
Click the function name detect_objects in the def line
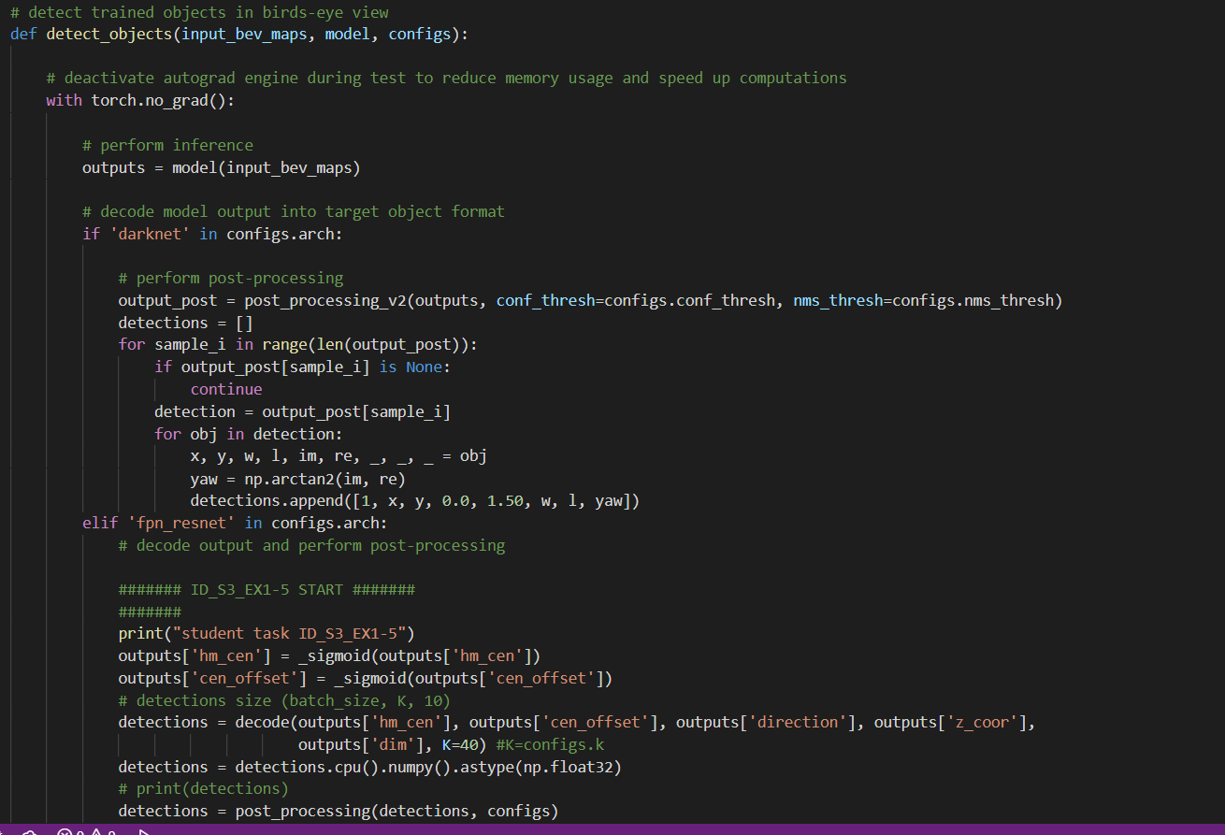109,34
